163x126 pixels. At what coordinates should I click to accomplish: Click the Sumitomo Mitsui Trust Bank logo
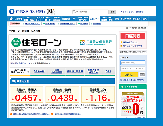coord(96,43)
